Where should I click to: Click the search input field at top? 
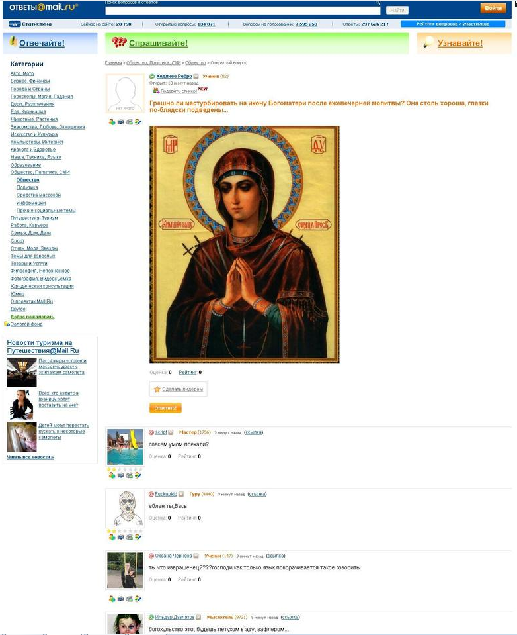(x=243, y=10)
